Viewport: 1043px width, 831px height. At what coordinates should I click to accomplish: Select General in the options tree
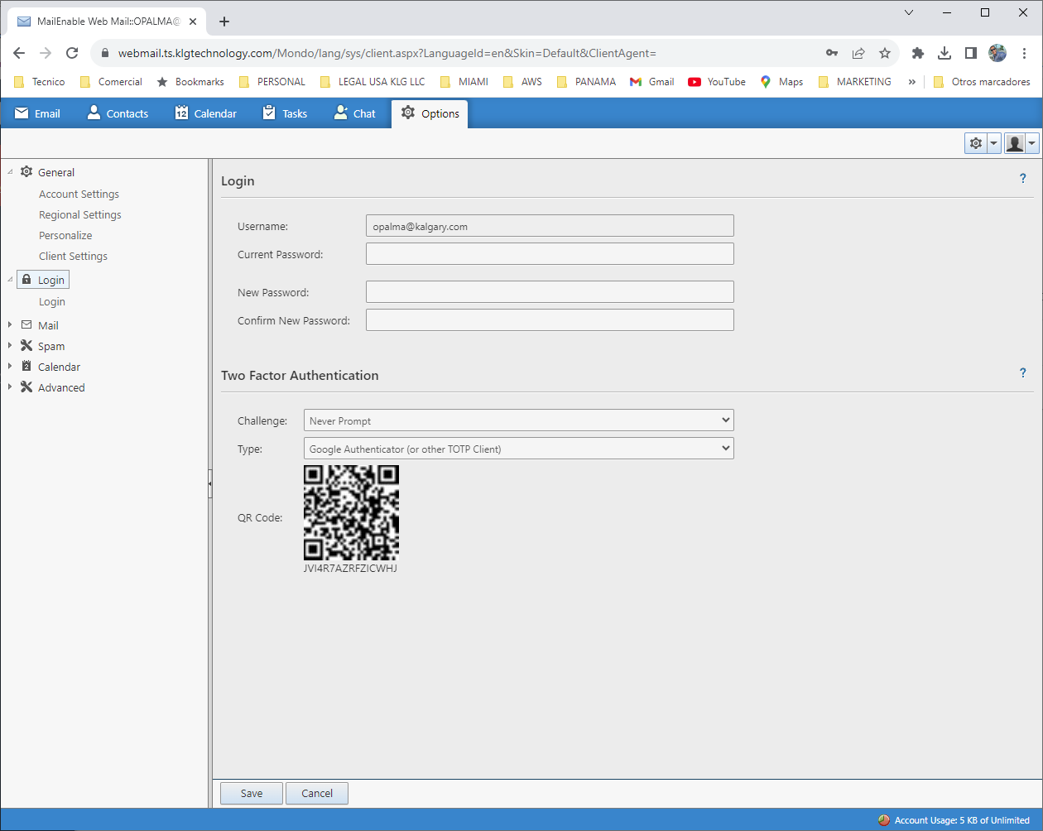(56, 172)
